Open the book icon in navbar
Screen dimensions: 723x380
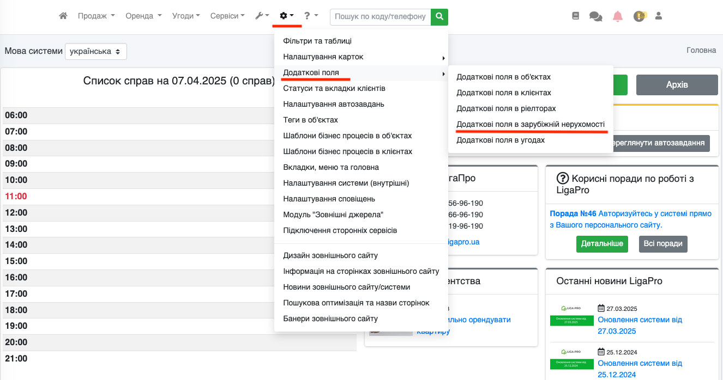(575, 16)
